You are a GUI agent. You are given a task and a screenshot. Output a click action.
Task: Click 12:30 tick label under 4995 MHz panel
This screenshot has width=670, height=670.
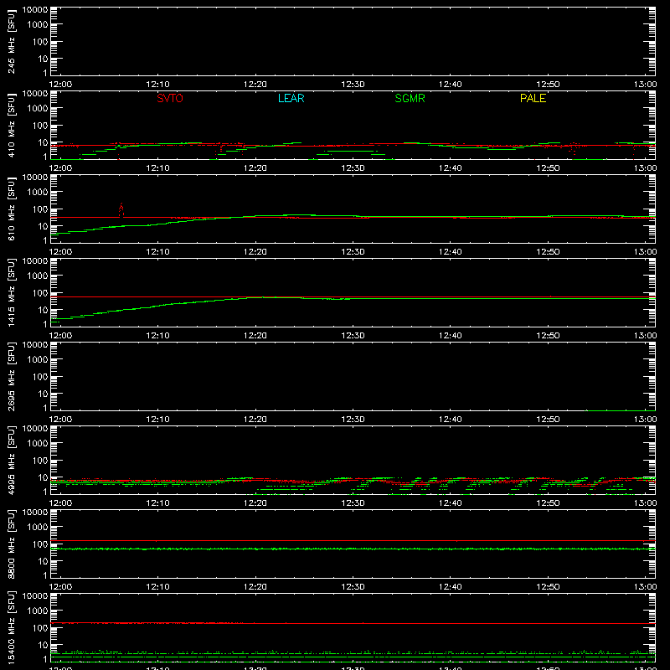pyautogui.click(x=353, y=503)
